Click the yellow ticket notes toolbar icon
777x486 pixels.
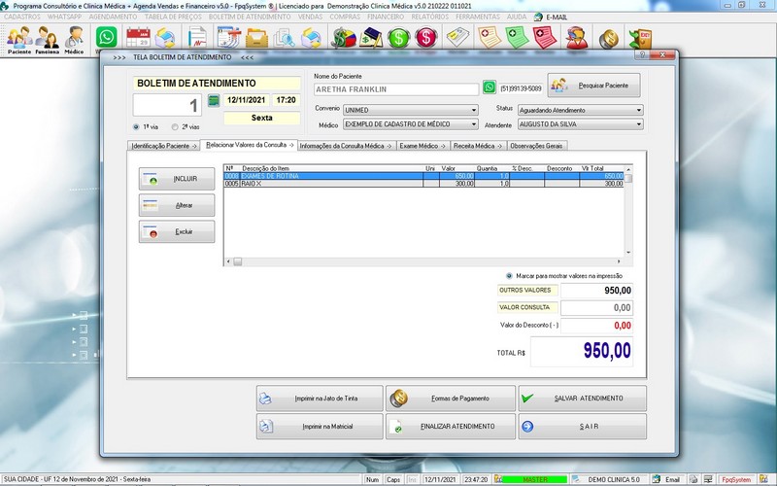coord(457,38)
